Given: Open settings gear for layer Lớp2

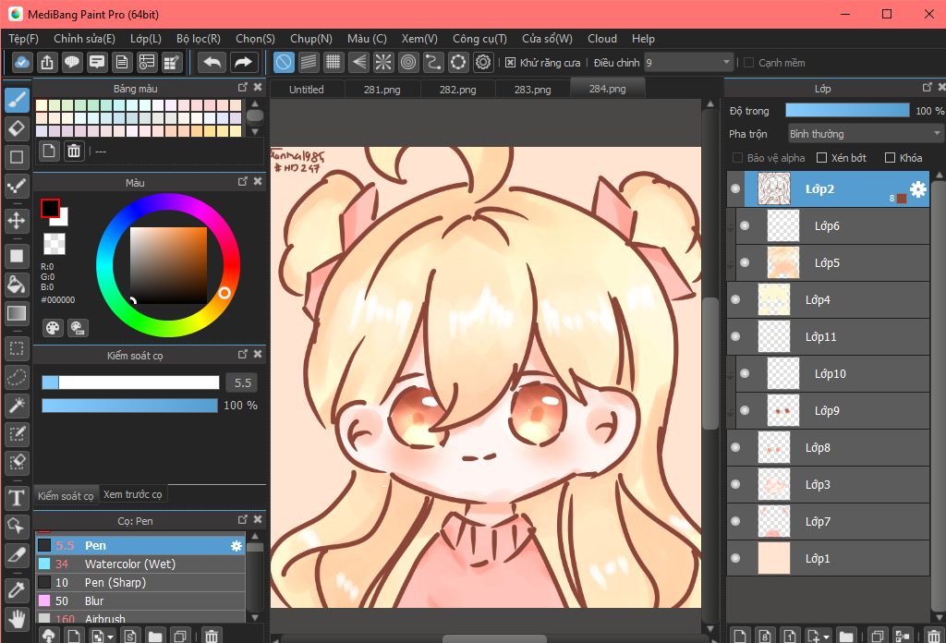Looking at the screenshot, I should (917, 188).
